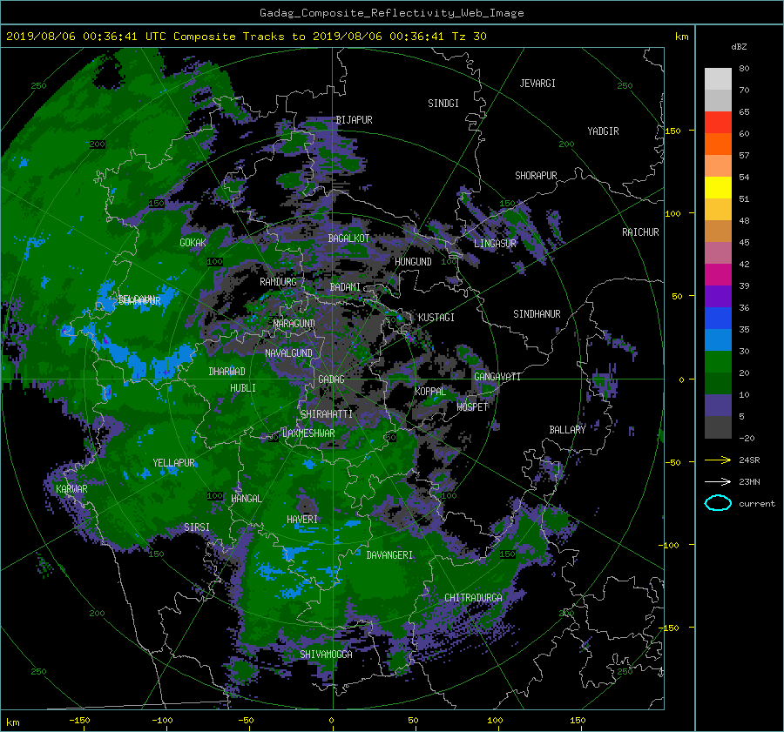784x732 pixels.
Task: Click the 100 tick on bottom axis
Action: 495,721
